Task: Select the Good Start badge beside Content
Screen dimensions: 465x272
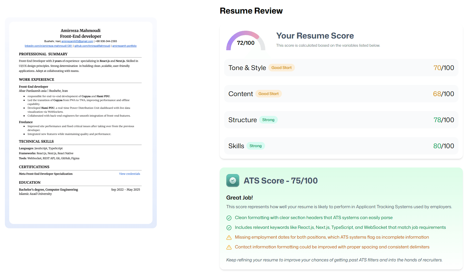Action: click(268, 93)
